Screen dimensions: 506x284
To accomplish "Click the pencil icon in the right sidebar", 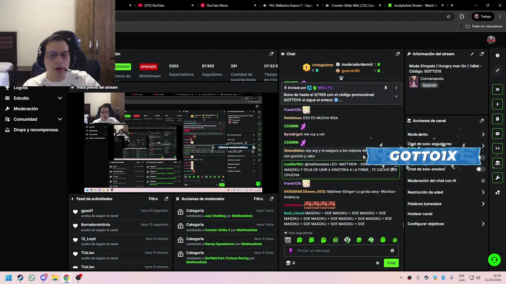I will [x=497, y=70].
